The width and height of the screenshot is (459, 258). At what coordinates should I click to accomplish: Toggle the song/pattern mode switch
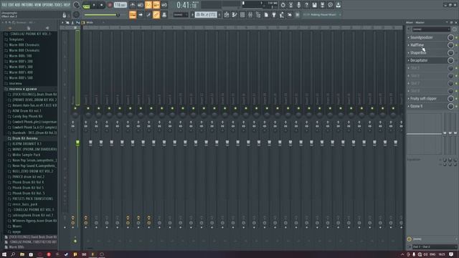[86, 5]
